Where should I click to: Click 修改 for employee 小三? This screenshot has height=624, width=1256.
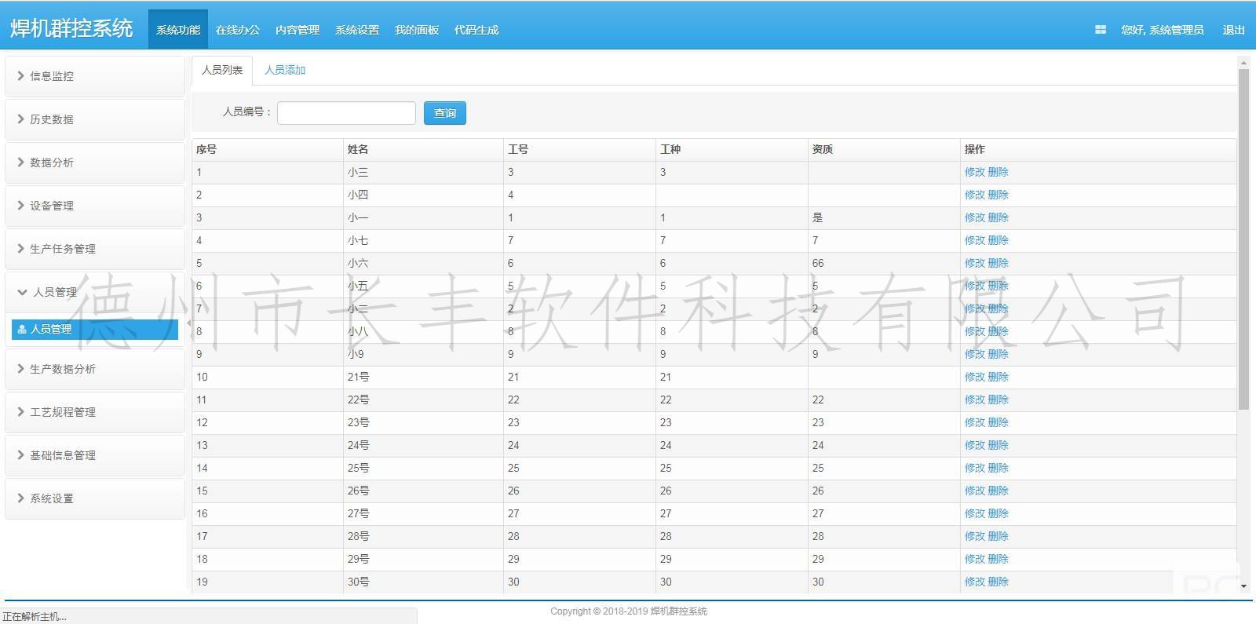point(974,172)
